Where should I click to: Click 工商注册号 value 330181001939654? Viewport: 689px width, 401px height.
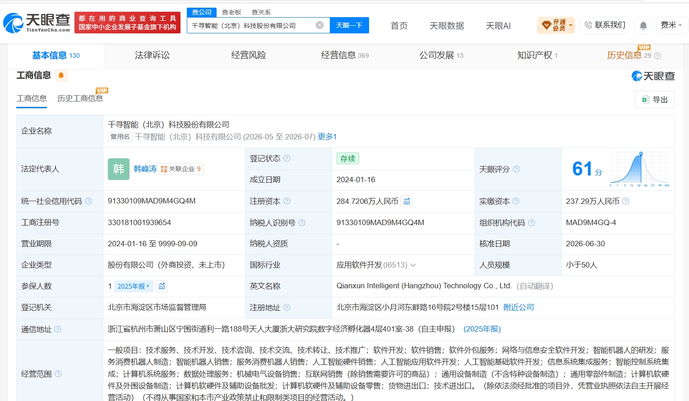139,223
